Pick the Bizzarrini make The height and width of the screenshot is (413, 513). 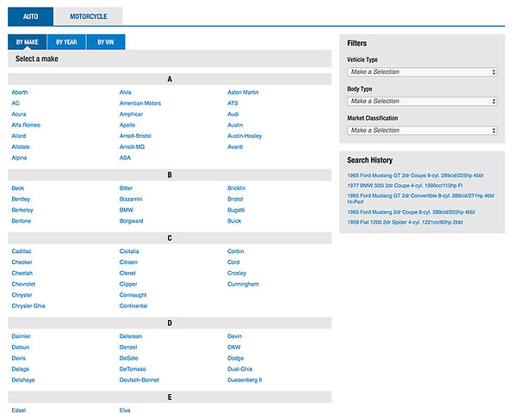(x=131, y=199)
